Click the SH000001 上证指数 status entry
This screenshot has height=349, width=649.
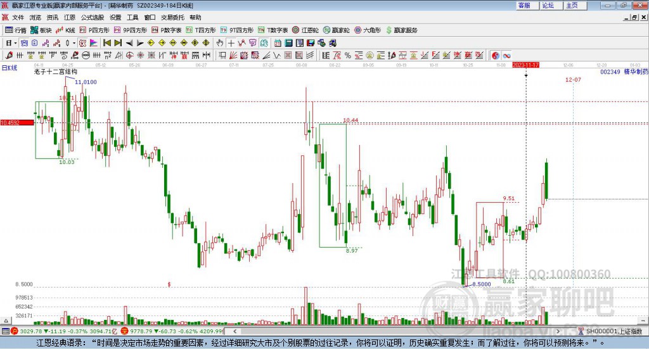[x=614, y=331]
